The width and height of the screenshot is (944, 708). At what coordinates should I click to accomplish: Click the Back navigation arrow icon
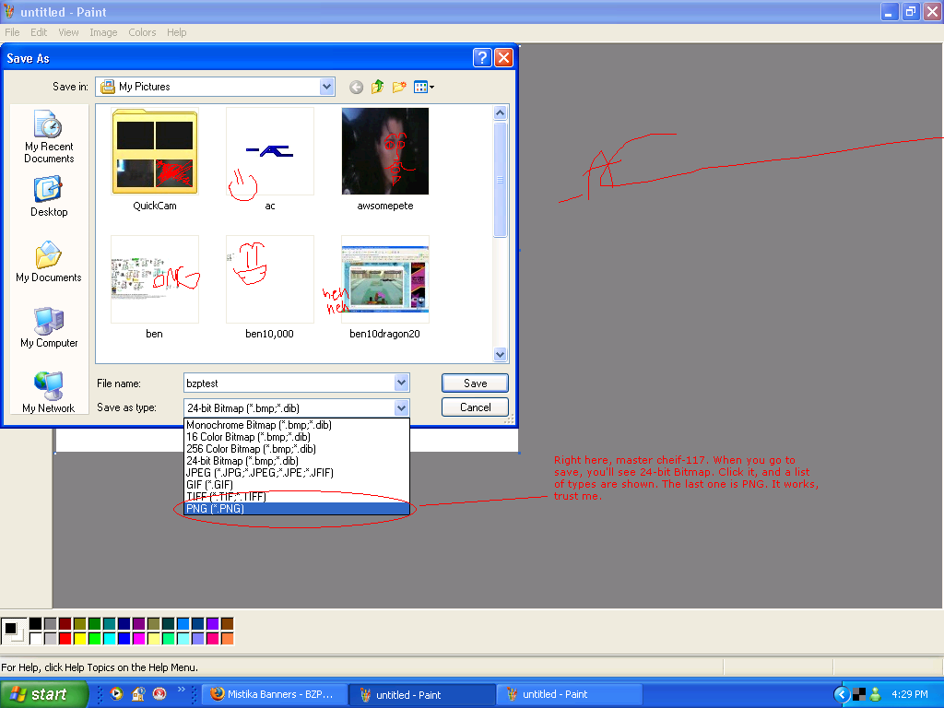pos(356,86)
